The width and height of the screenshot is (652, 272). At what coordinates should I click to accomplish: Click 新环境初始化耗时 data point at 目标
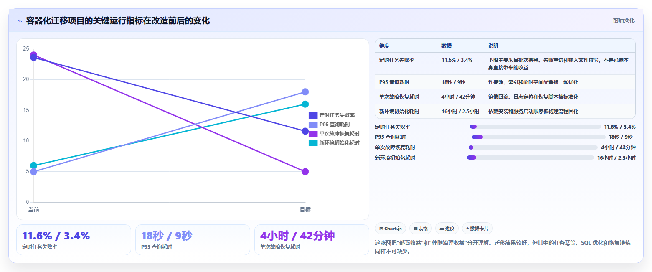305,104
